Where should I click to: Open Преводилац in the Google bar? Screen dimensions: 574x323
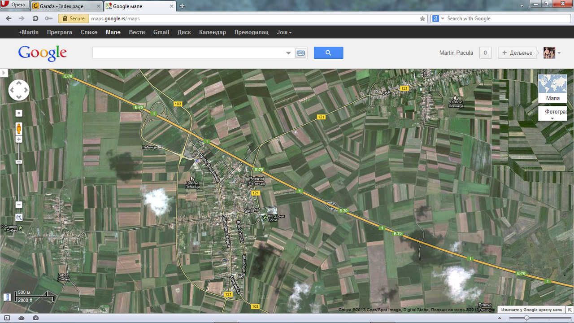[251, 32]
